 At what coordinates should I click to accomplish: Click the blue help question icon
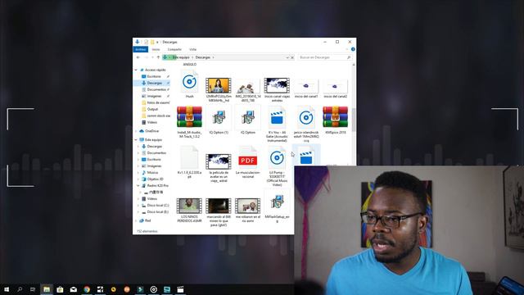(x=353, y=49)
